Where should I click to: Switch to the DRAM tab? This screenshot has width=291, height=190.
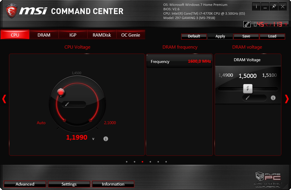pyautogui.click(x=44, y=35)
